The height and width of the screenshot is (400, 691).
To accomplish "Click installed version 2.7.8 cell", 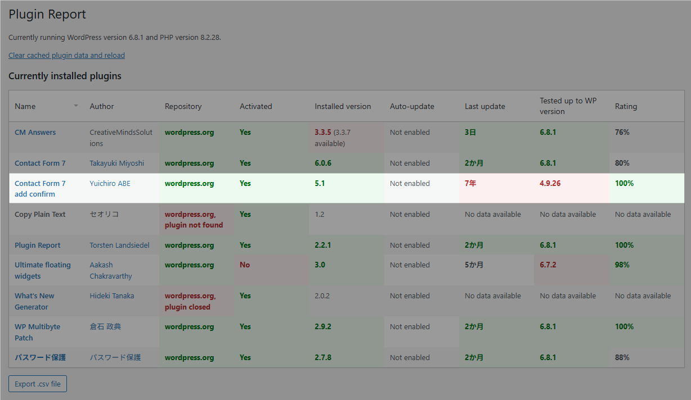I will tap(347, 357).
